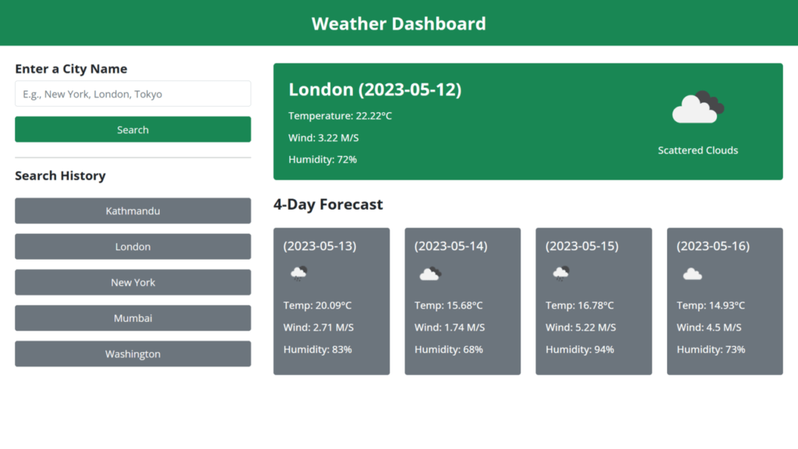This screenshot has width=798, height=449.
Task: Click the London history entry
Action: click(132, 246)
